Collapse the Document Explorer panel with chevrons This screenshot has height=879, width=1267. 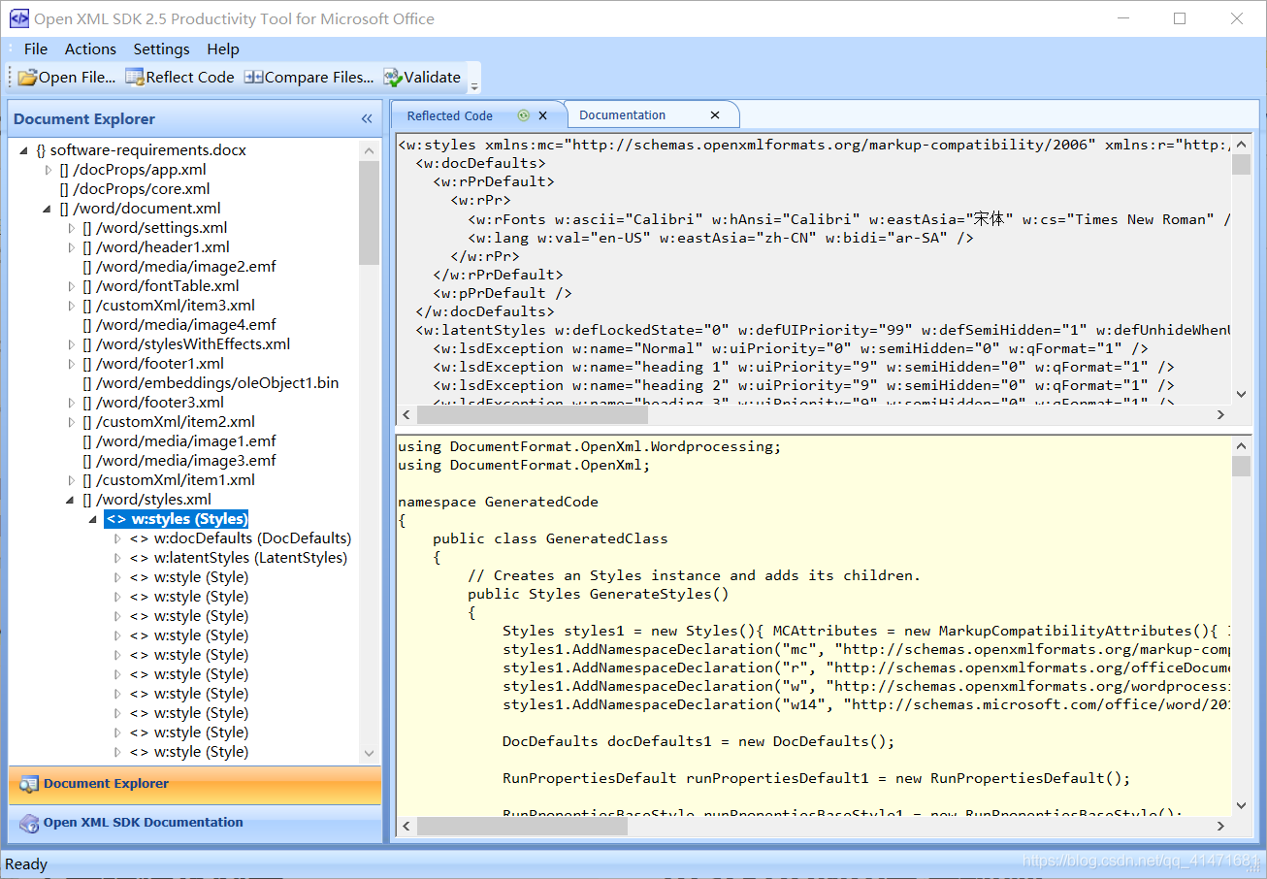(x=367, y=119)
